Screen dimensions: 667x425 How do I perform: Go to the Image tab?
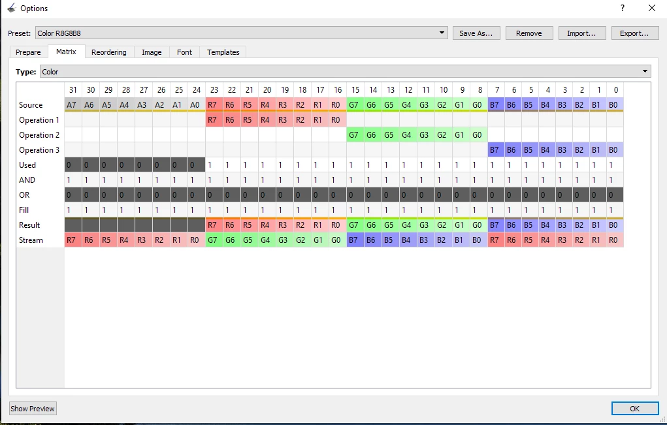click(152, 52)
